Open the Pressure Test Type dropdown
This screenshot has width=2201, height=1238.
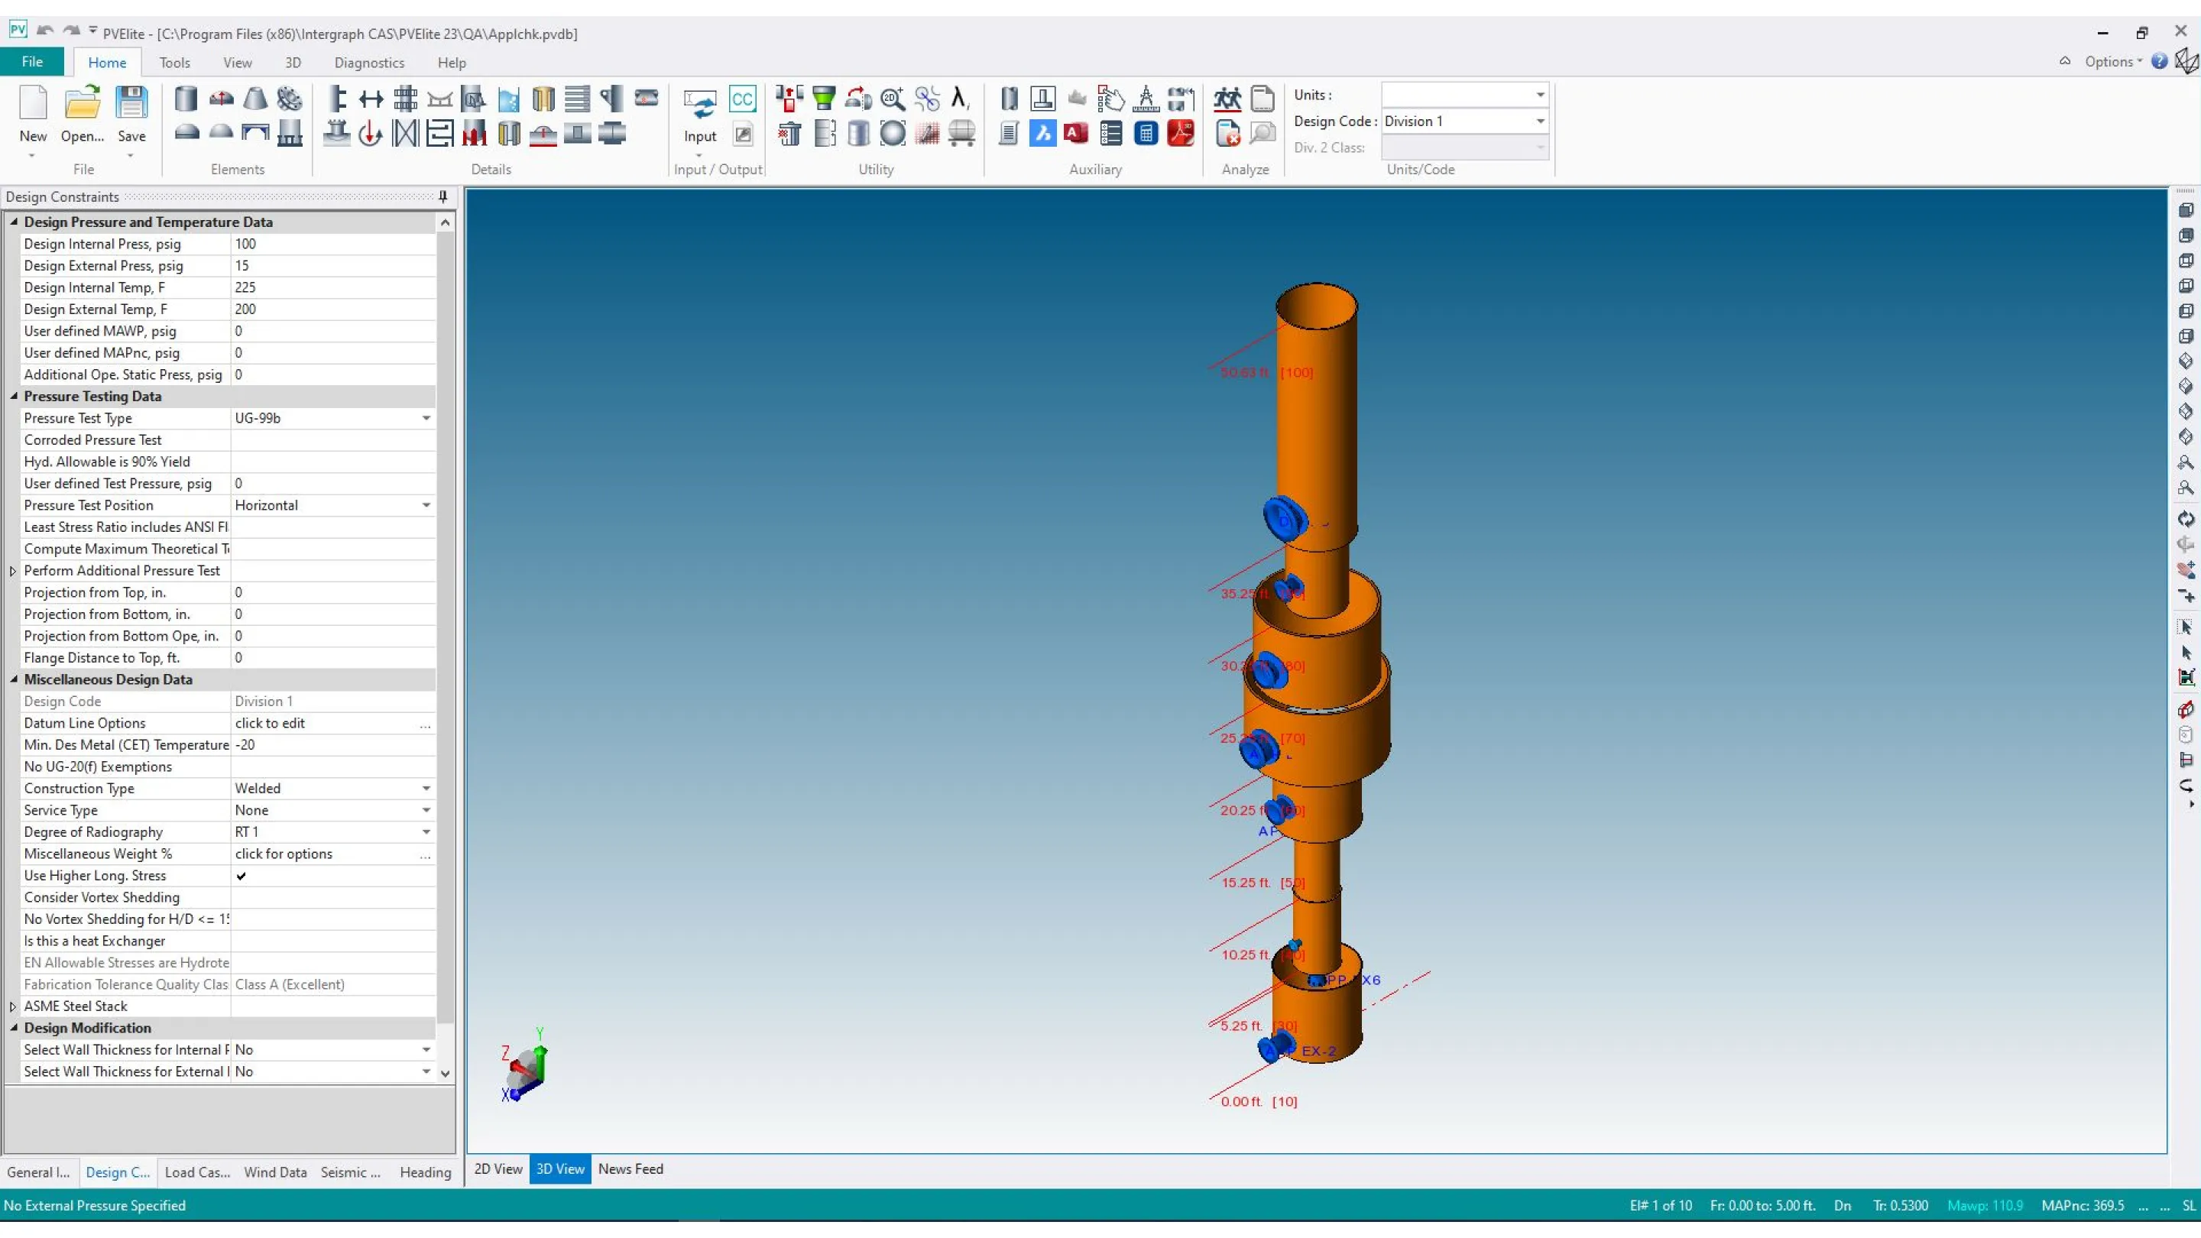click(426, 419)
